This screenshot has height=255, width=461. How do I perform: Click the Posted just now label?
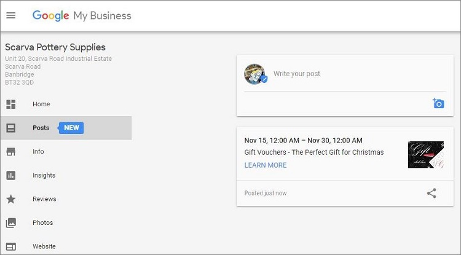[266, 194]
